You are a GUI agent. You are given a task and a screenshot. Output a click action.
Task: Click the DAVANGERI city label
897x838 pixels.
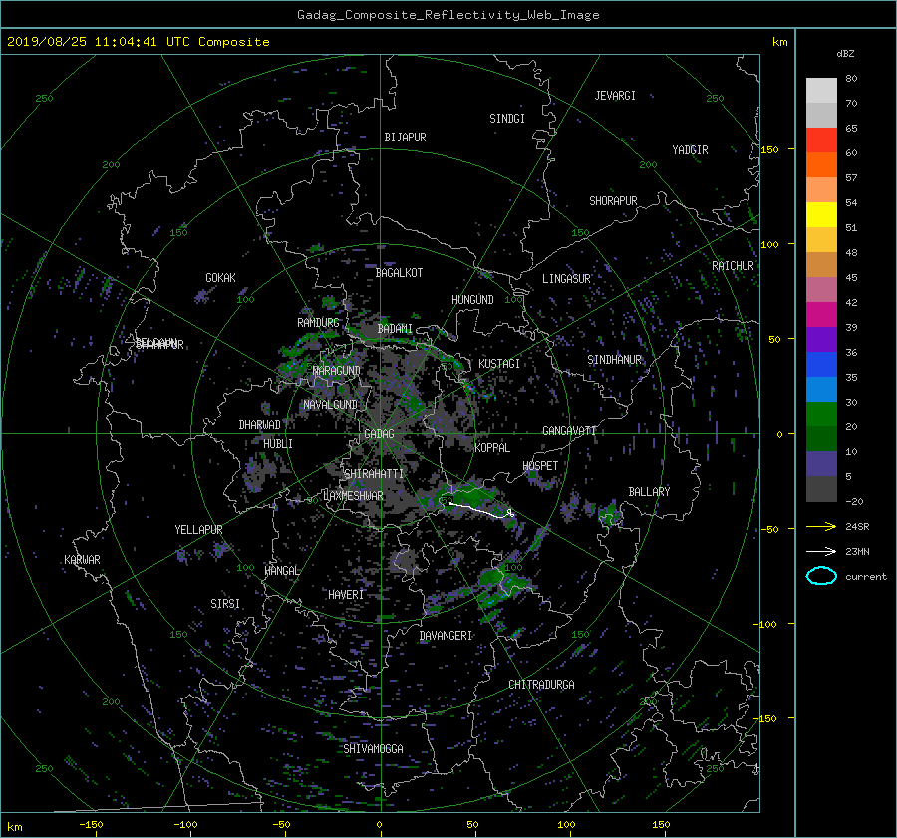point(446,636)
